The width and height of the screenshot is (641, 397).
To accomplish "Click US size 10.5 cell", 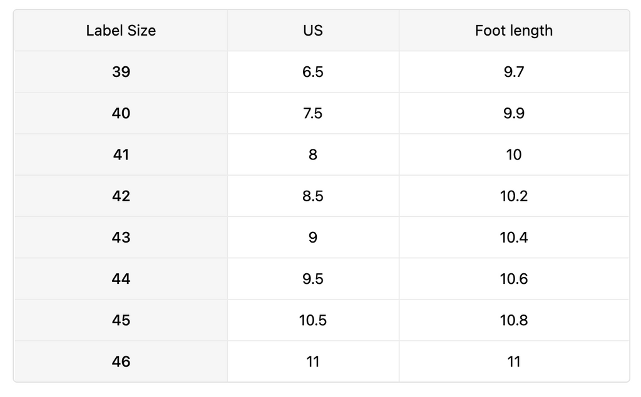I will point(312,320).
